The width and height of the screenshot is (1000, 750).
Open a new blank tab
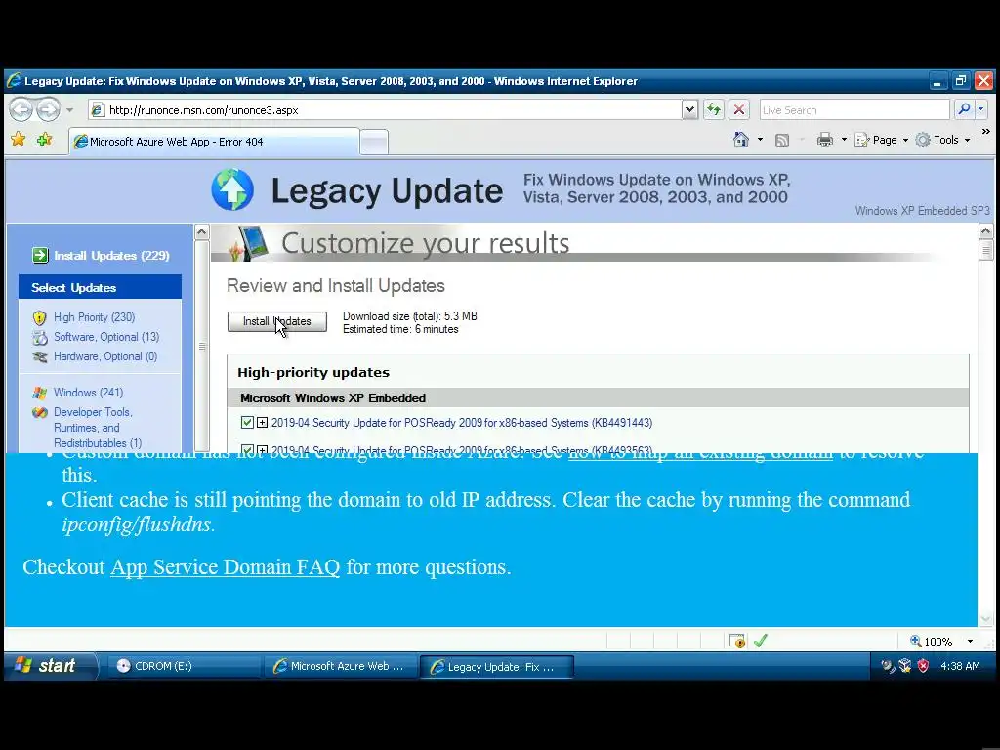[x=374, y=143]
